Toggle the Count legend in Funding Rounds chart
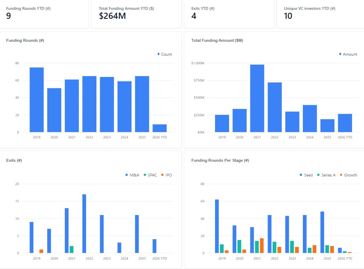This screenshot has width=364, height=269. 165,54
